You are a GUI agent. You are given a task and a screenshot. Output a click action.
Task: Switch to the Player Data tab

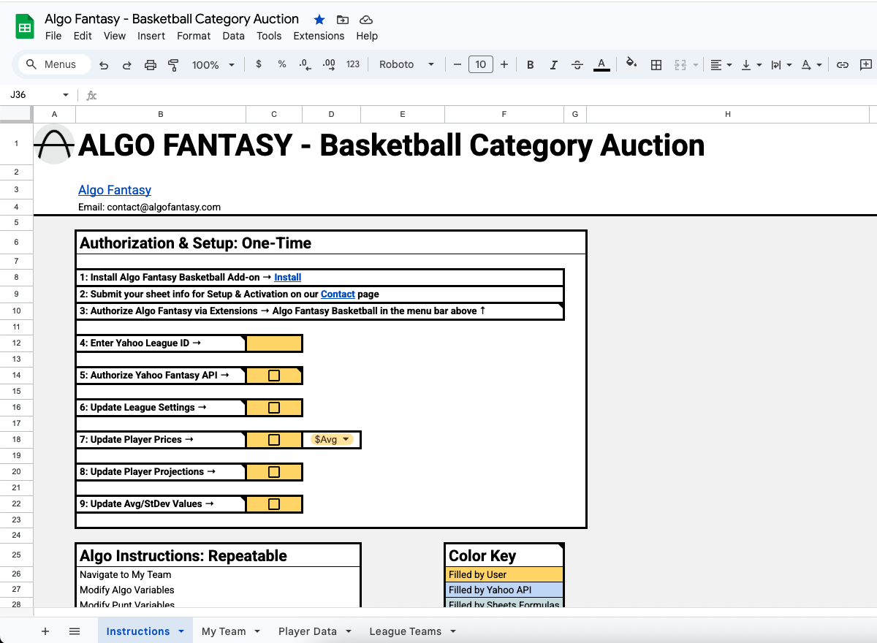pos(308,631)
